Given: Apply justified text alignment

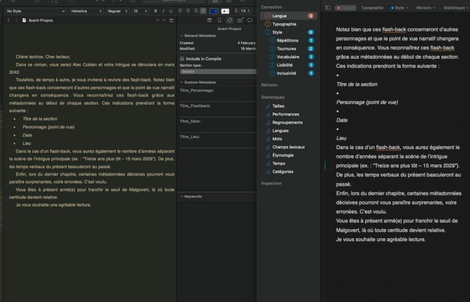Looking at the screenshot, I should click(203, 11).
